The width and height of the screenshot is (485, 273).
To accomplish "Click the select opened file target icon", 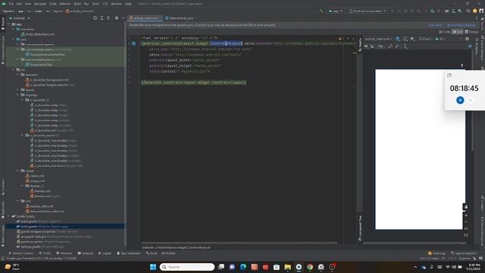I will 95,18.
